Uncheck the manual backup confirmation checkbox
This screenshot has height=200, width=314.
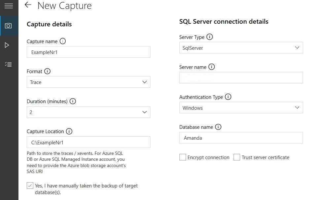point(30,186)
